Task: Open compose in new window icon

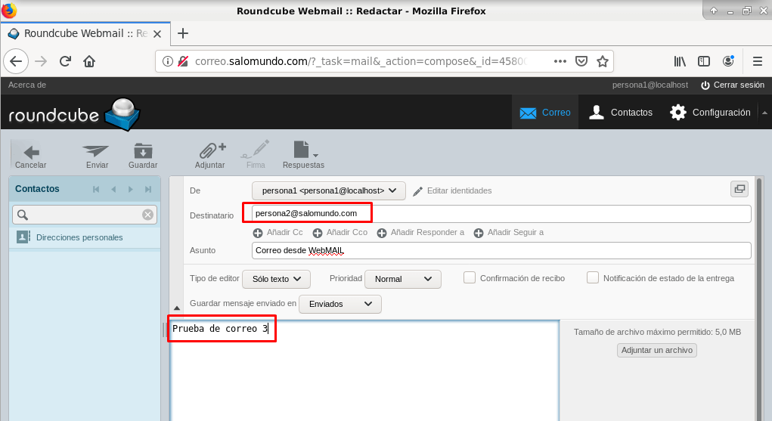Action: 739,190
